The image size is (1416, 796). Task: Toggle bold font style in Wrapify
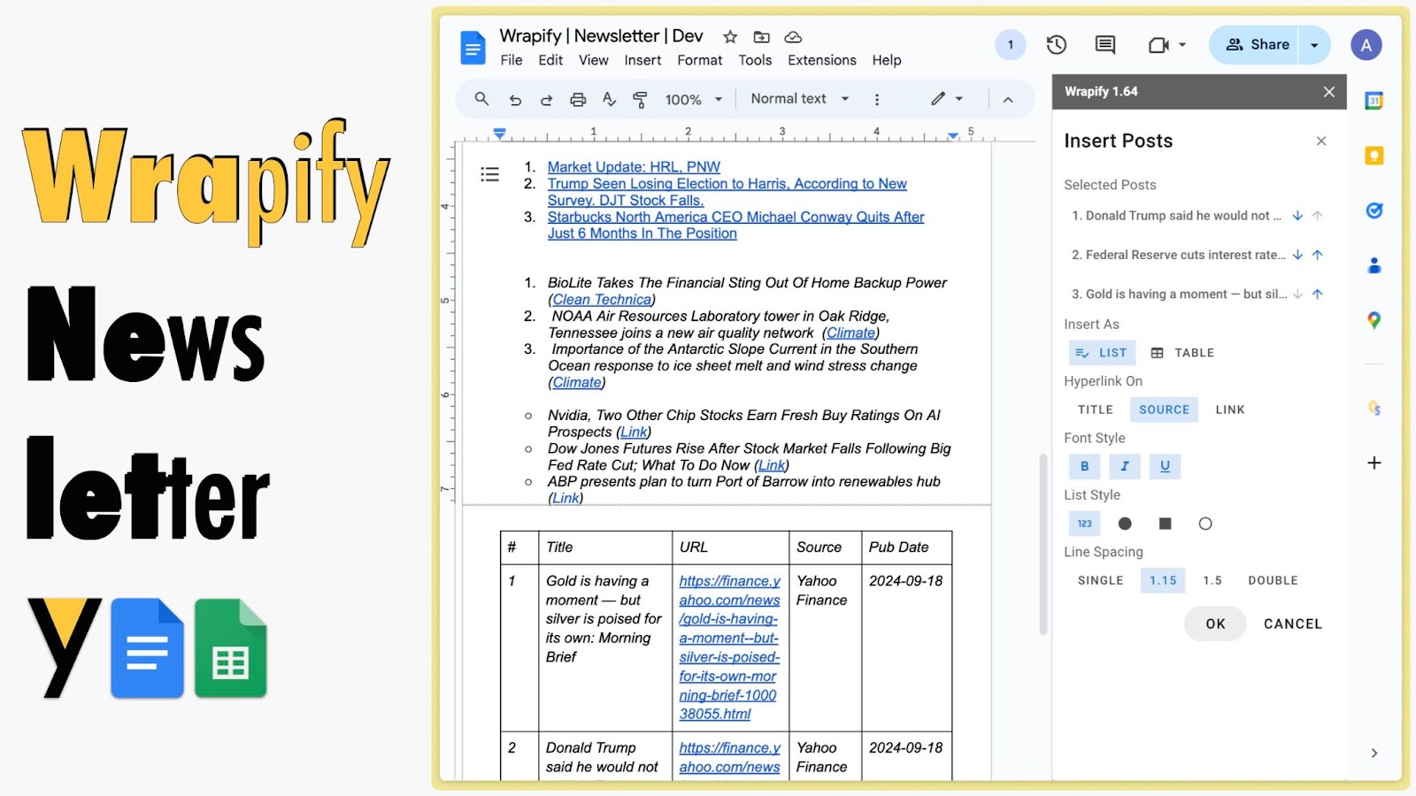tap(1085, 466)
